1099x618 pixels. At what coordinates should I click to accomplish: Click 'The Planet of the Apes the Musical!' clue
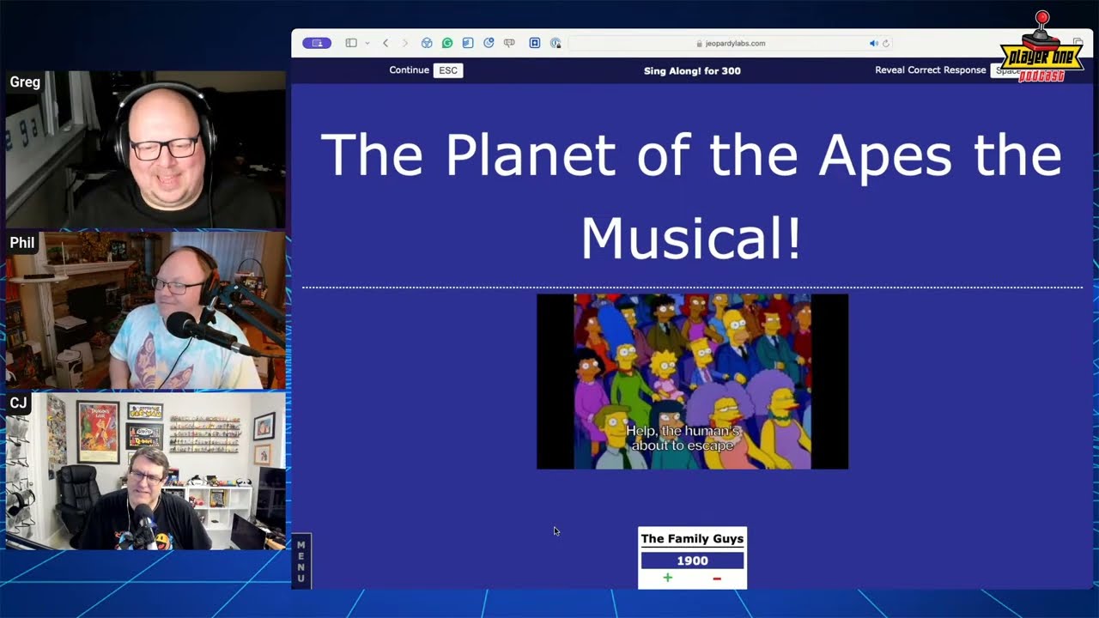tap(692, 196)
